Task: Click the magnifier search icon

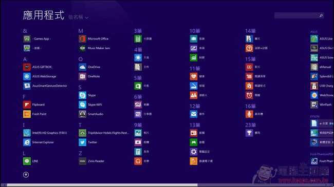Action: pos(321,15)
